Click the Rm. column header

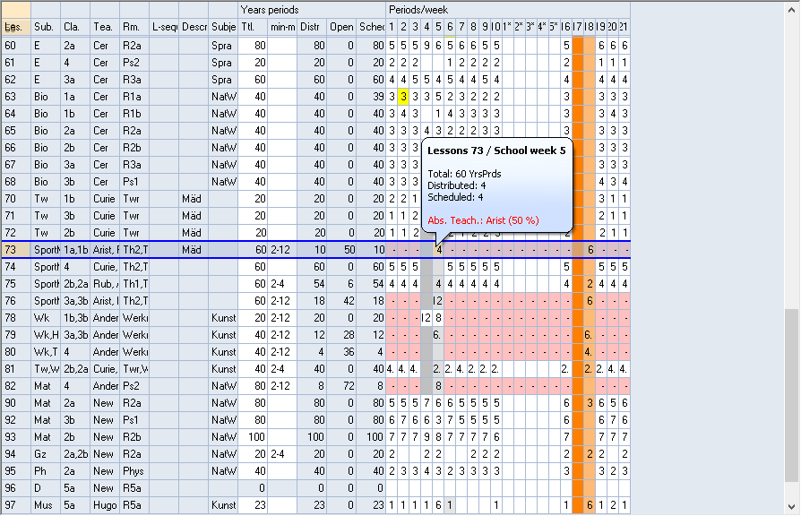(x=134, y=27)
